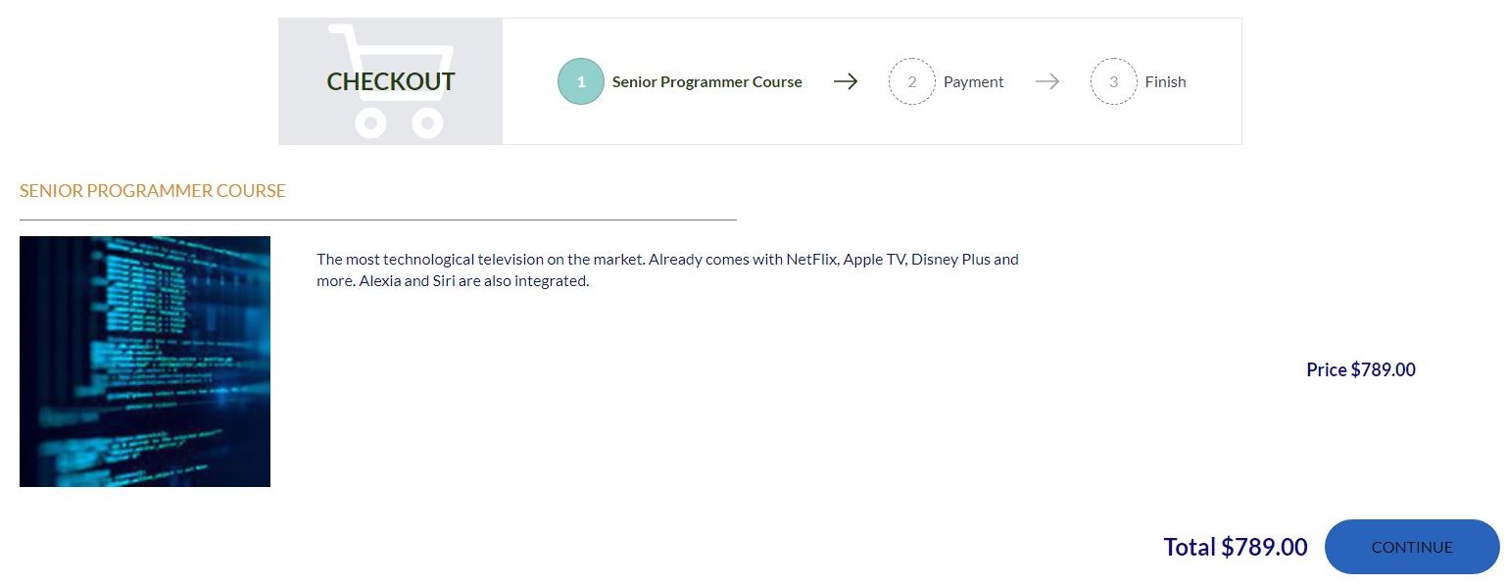
Task: Click the SENIOR PROGRAMMER COURSE heading
Action: pos(153,190)
